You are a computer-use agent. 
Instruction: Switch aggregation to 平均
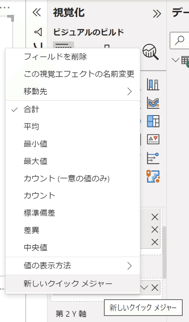[x=31, y=127]
